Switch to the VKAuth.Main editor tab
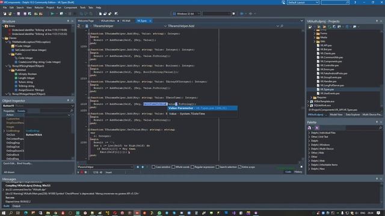 coord(108,21)
